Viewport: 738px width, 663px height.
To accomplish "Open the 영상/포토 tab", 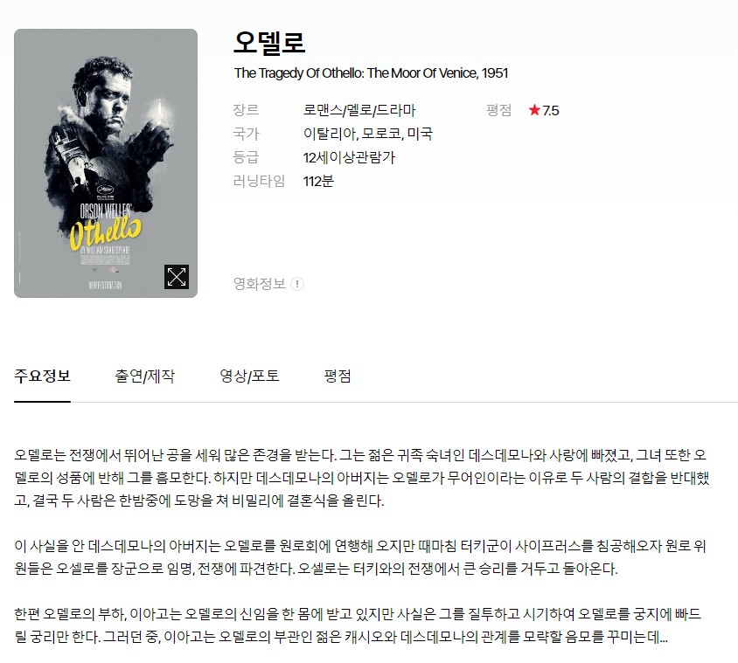I will 249,376.
